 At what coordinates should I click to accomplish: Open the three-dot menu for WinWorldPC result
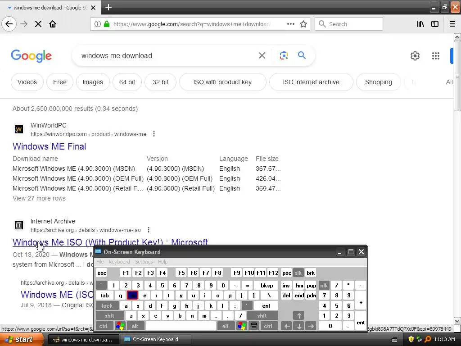pyautogui.click(x=154, y=134)
